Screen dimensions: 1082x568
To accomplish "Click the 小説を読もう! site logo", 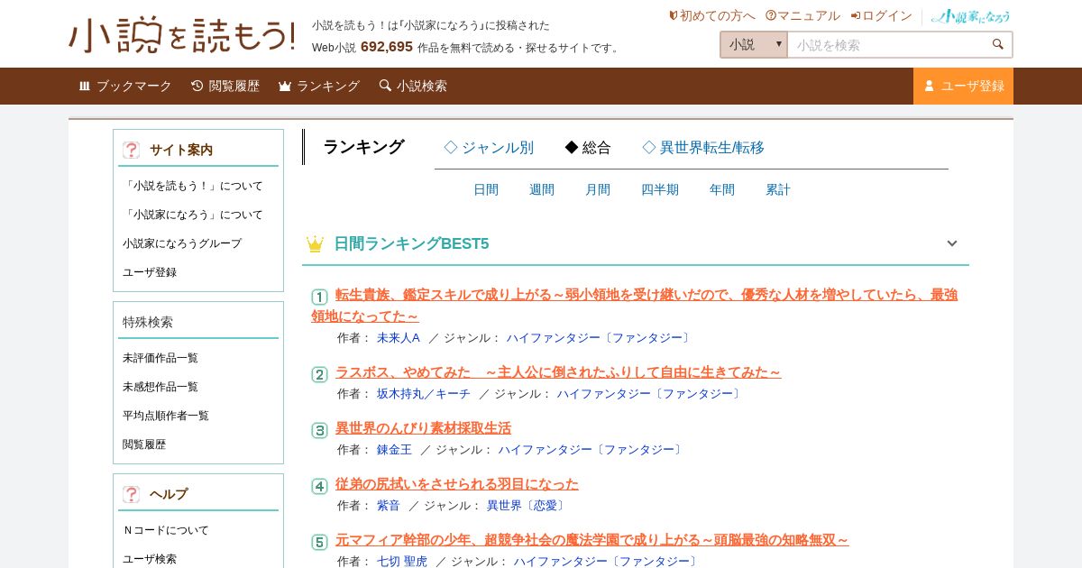I will click(x=182, y=35).
